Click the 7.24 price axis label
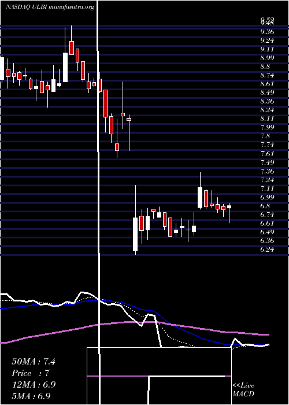The width and height of the screenshot is (289, 405). tap(267, 180)
